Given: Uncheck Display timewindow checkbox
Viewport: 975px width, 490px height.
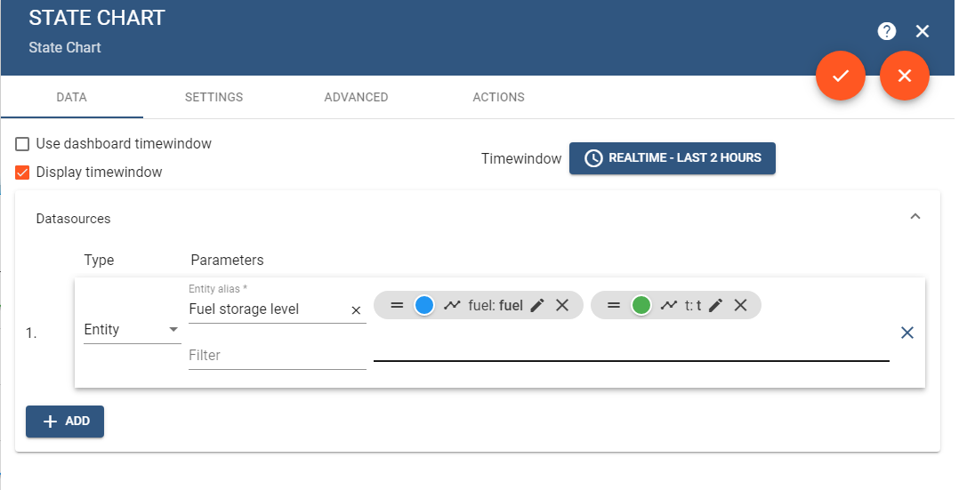Looking at the screenshot, I should [x=23, y=173].
